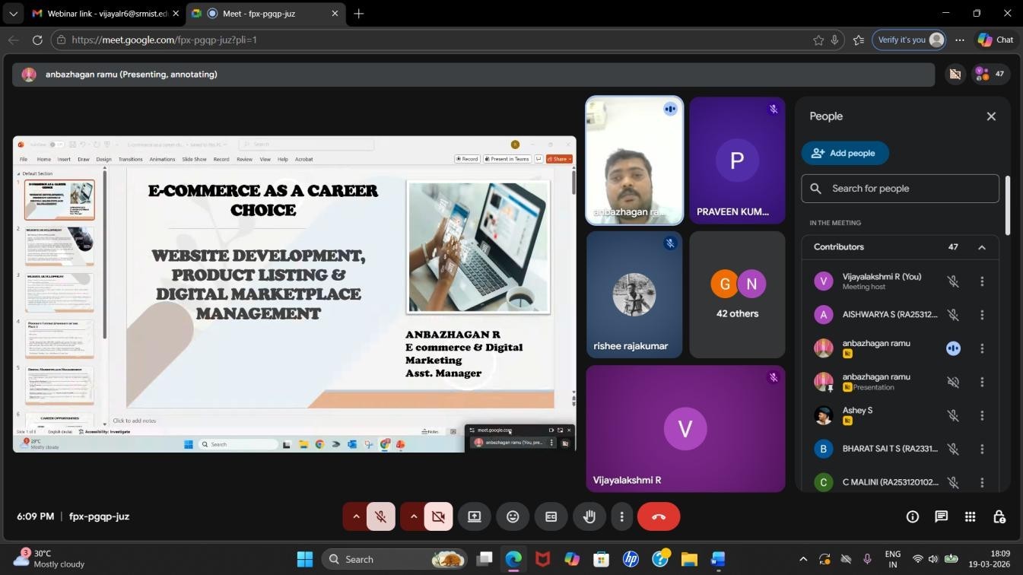Viewport: 1023px width, 575px height.
Task: Click the Present now screen share icon
Action: [x=475, y=516]
